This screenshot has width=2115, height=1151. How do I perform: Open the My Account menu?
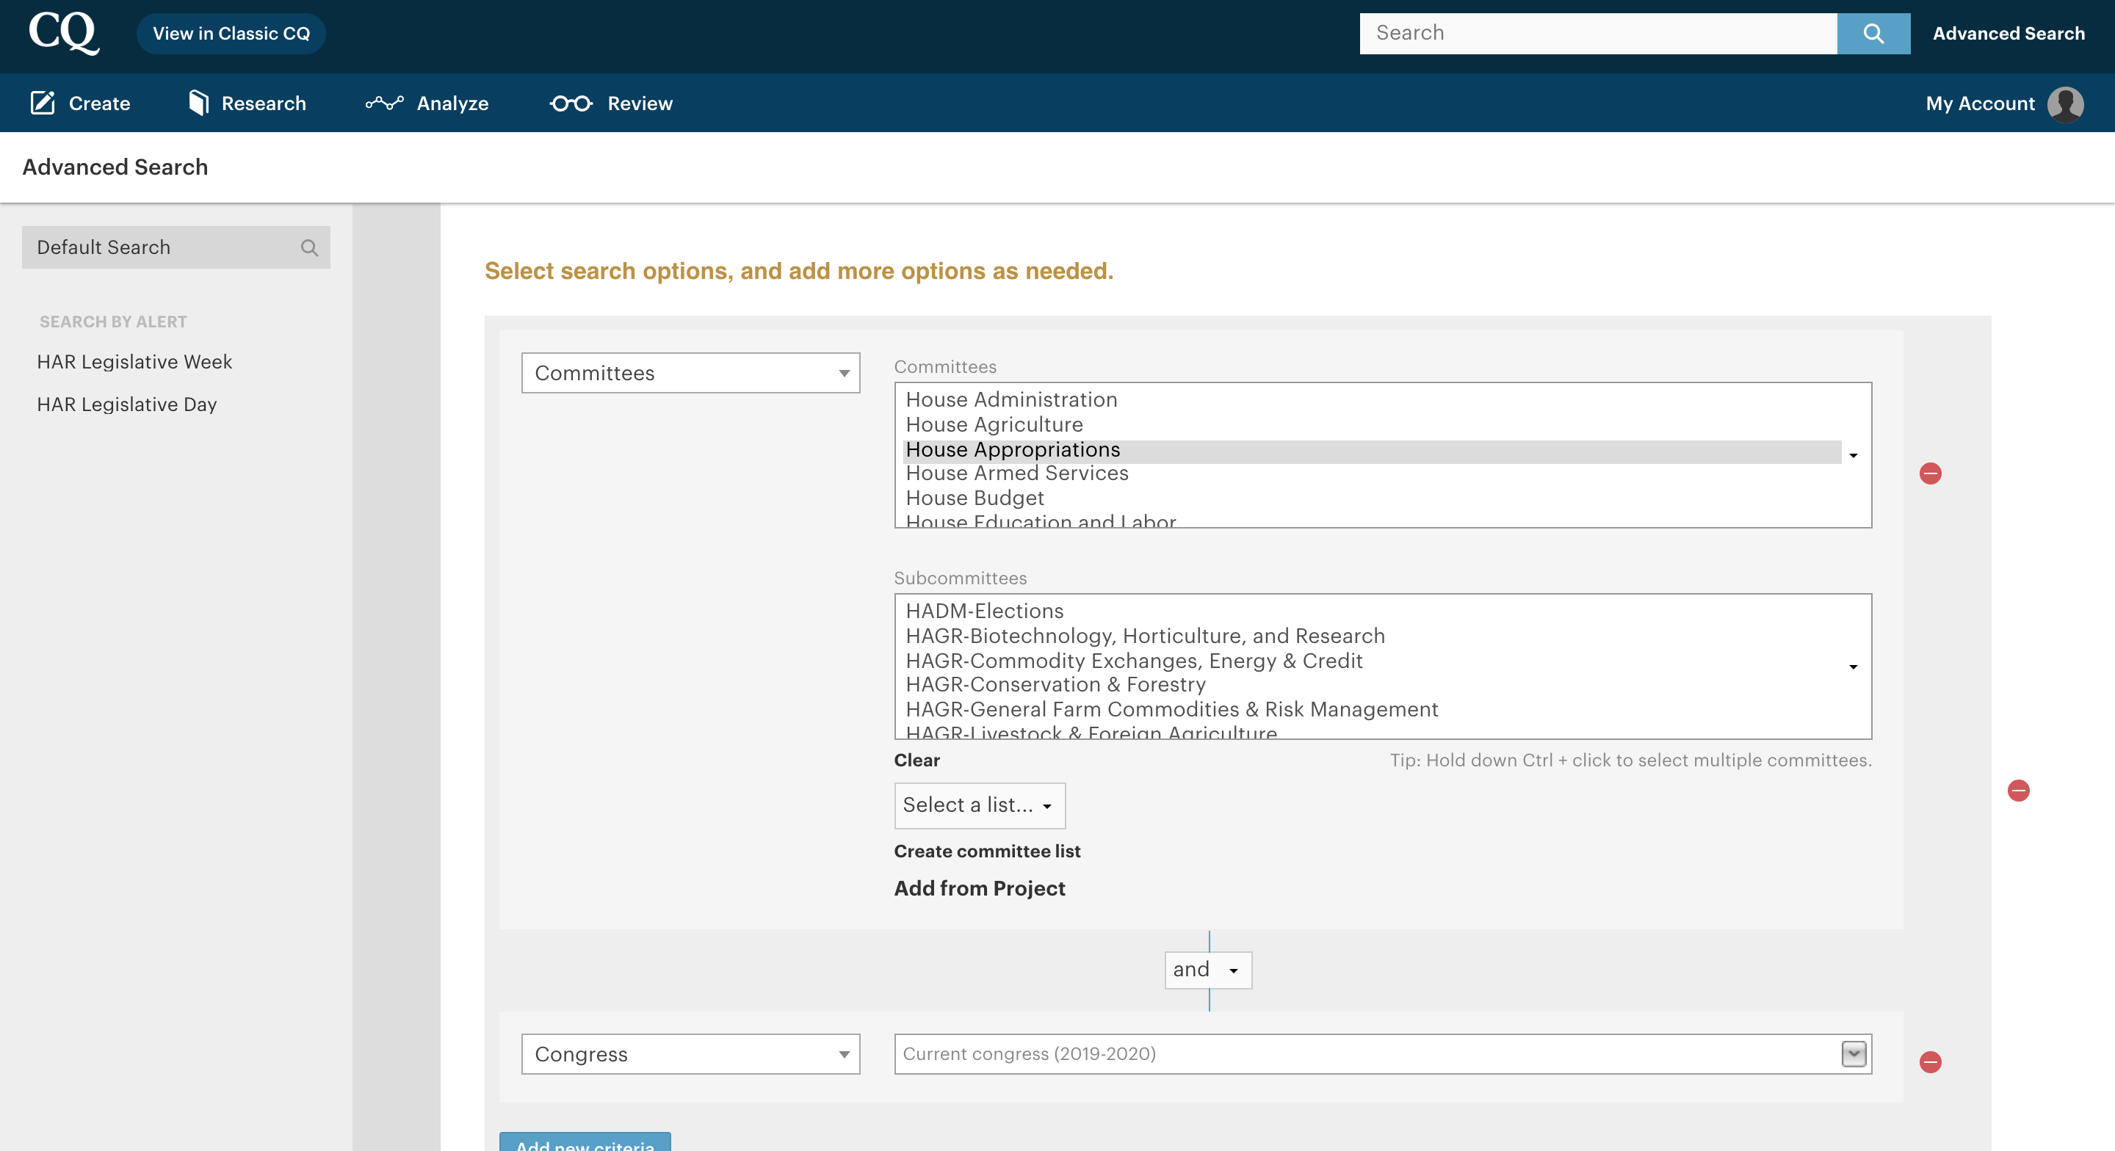tap(2004, 104)
